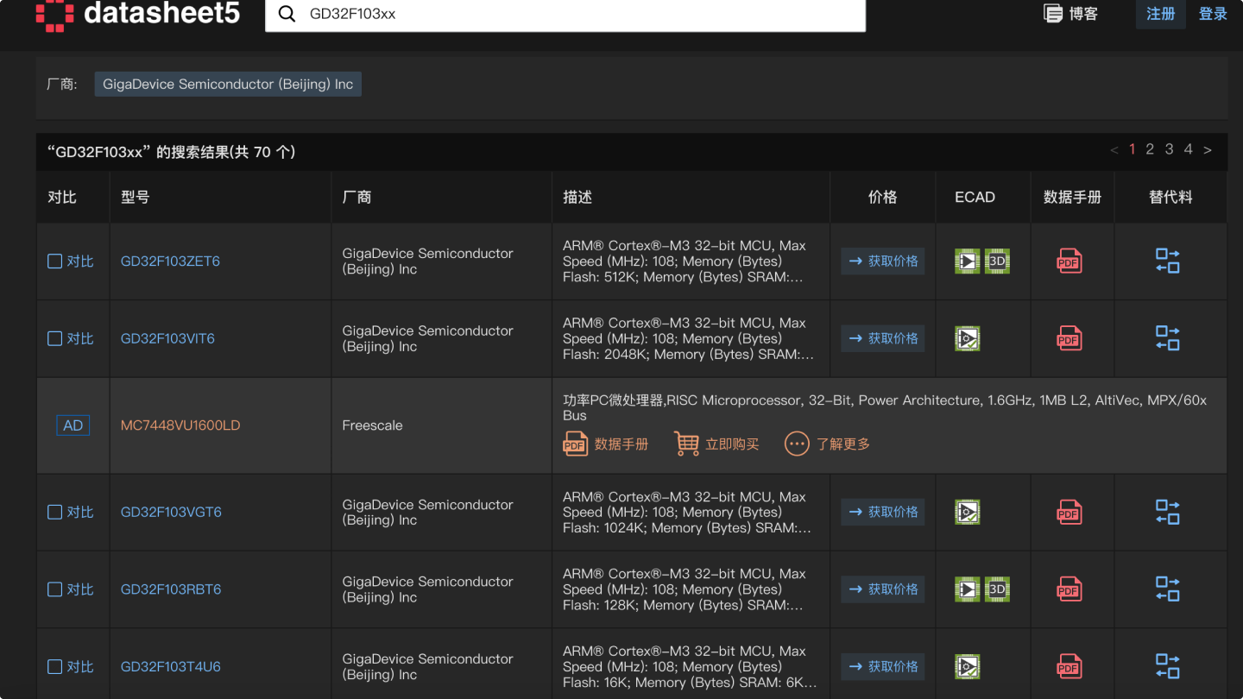The height and width of the screenshot is (699, 1243).
Task: Open ECAD symbol icon for GD32F103ZET6
Action: point(968,261)
